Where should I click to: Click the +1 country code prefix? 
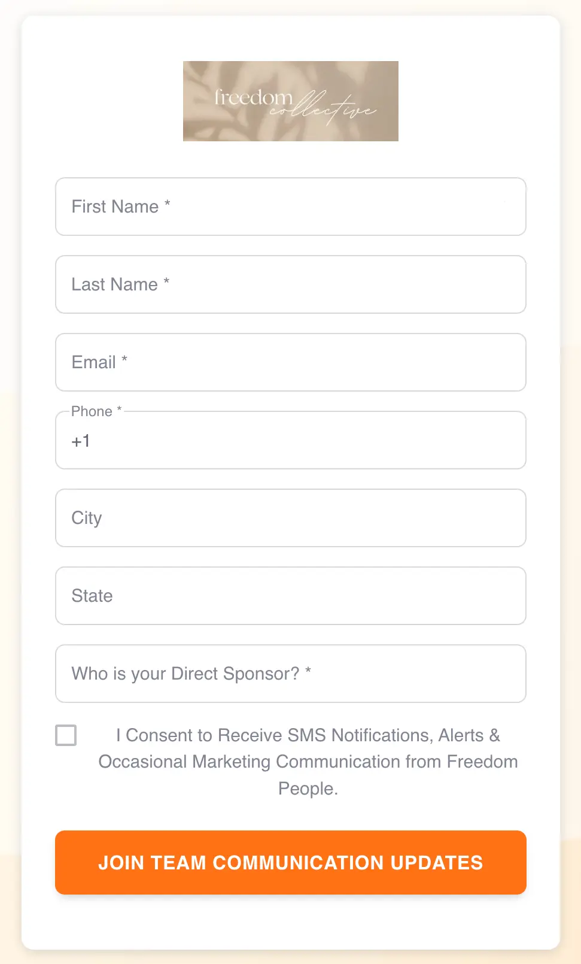[81, 441]
